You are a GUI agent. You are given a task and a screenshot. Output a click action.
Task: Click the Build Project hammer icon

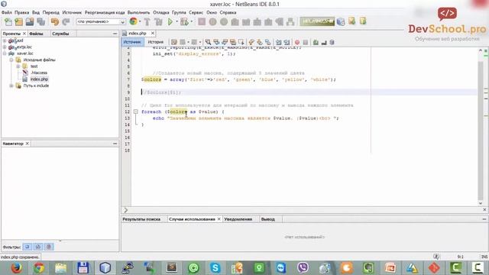[x=147, y=22]
